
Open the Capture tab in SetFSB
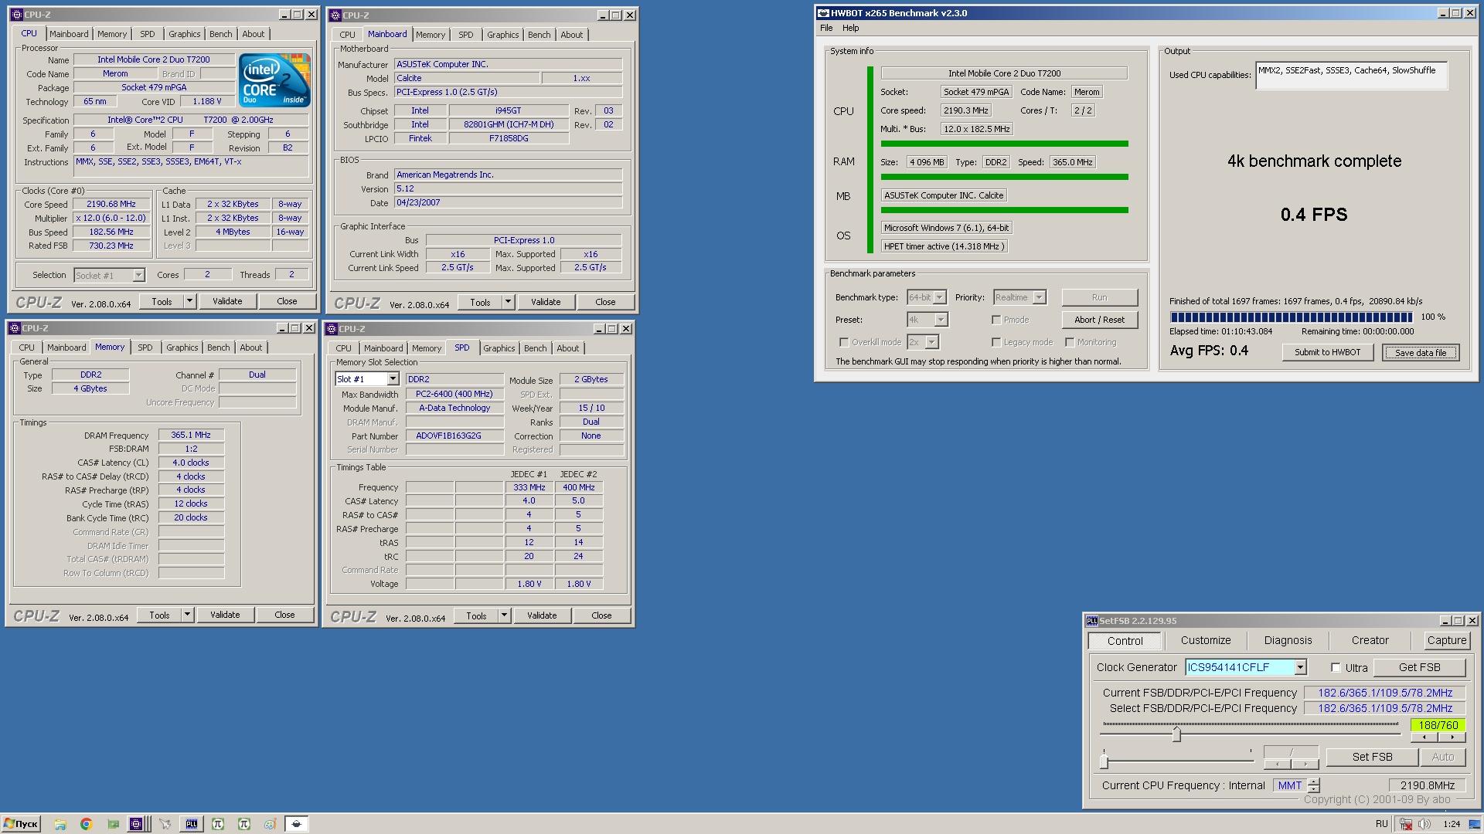[1446, 641]
